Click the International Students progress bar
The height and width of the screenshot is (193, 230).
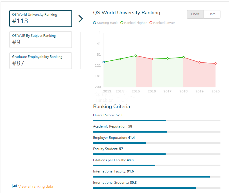pos(157,188)
